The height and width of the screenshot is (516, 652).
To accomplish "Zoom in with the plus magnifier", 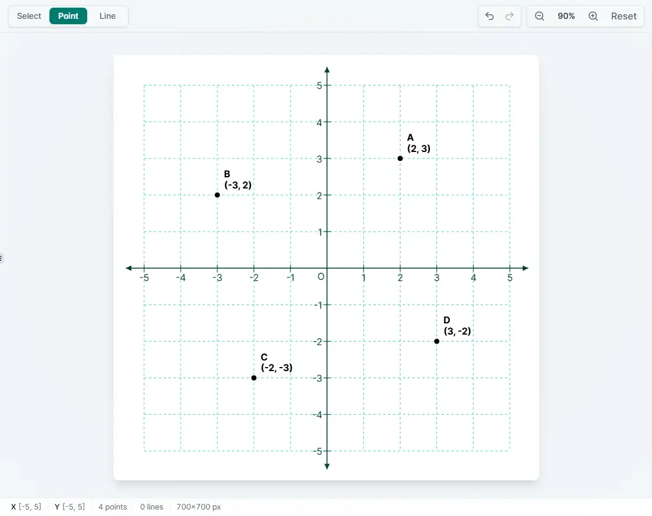I will pyautogui.click(x=593, y=16).
